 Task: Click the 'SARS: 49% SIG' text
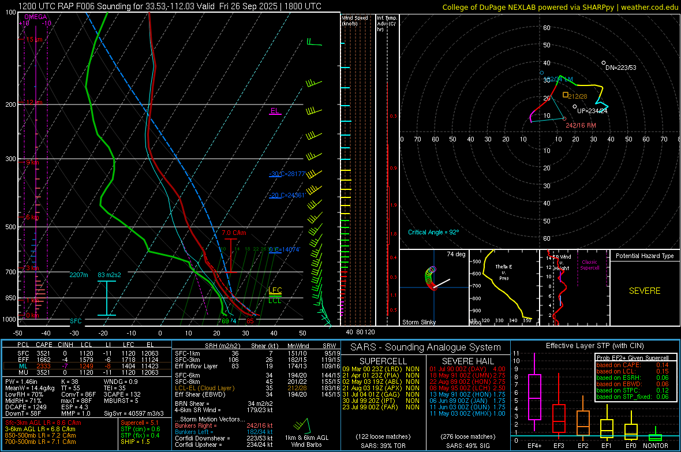click(467, 446)
